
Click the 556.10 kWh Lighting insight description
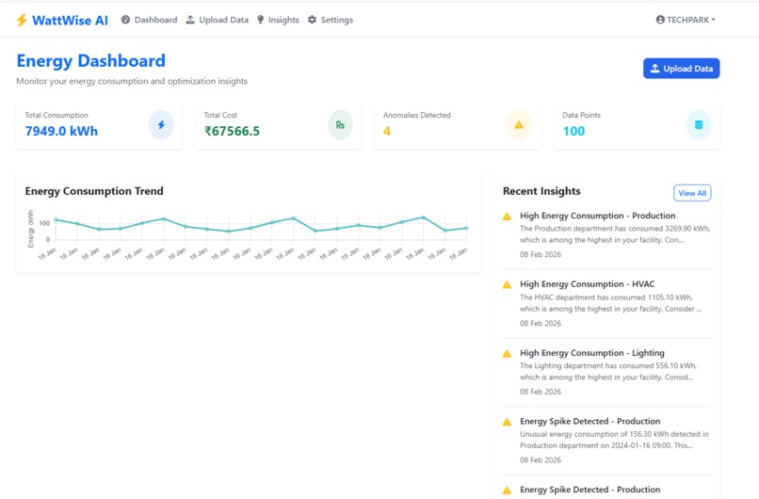point(608,371)
